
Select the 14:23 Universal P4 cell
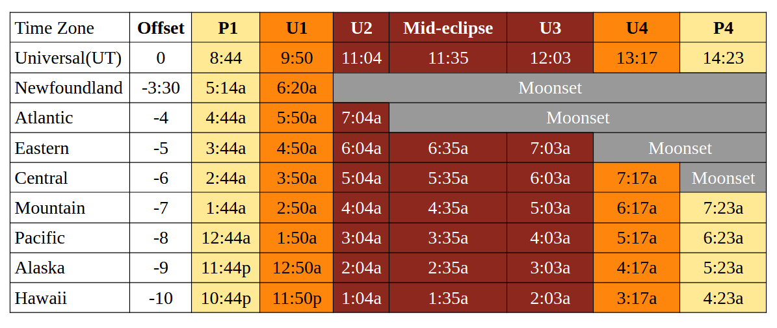[x=723, y=58]
